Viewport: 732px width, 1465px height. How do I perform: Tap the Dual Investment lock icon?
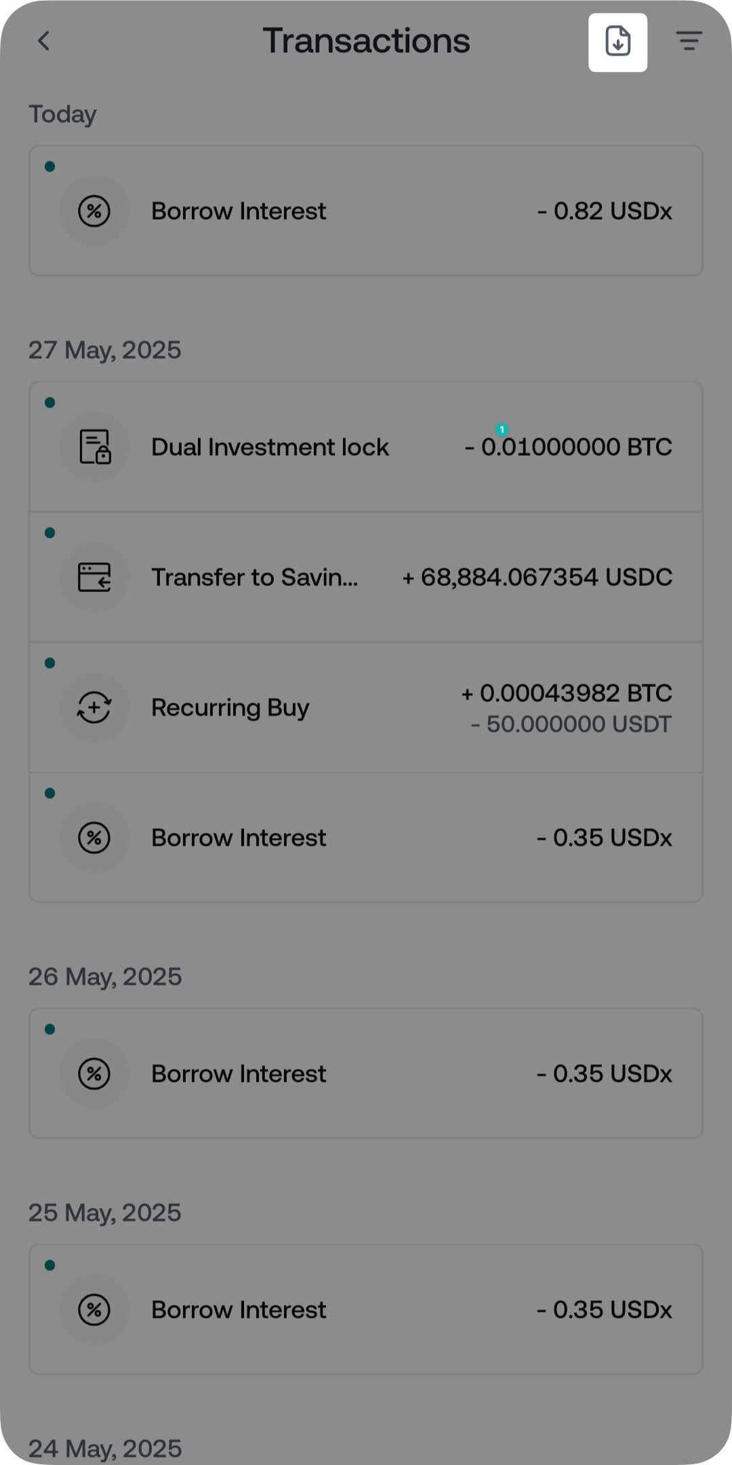click(94, 447)
